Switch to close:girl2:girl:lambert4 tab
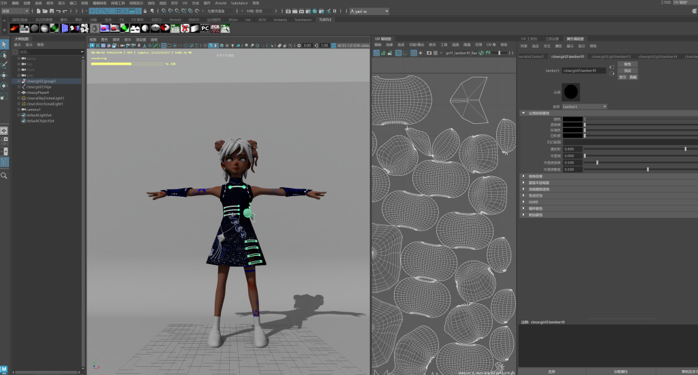Viewport: 698px width, 375px height. (x=658, y=56)
